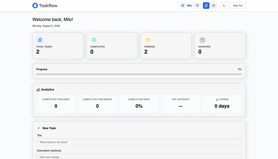This screenshot has width=278, height=159.
Task: Open the Completed stat card
Action: point(112,46)
